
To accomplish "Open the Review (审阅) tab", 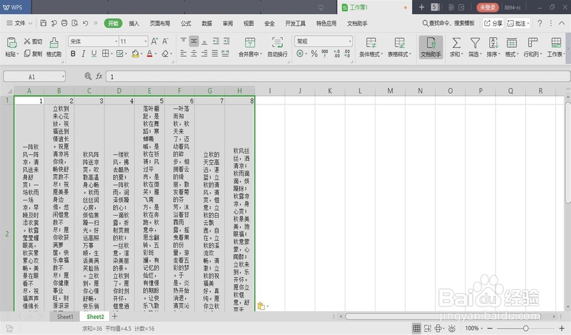I will [228, 23].
